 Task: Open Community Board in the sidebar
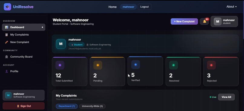click(24, 57)
